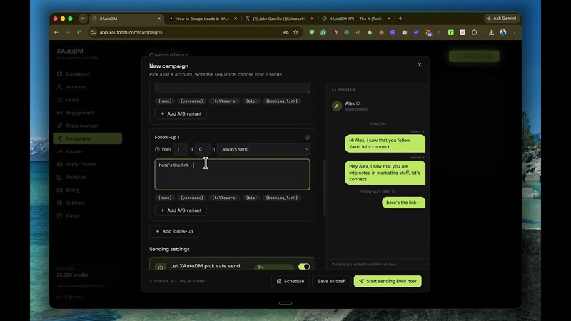Delete Follow-up 1 with trash icon
571x321 pixels.
[x=308, y=137]
